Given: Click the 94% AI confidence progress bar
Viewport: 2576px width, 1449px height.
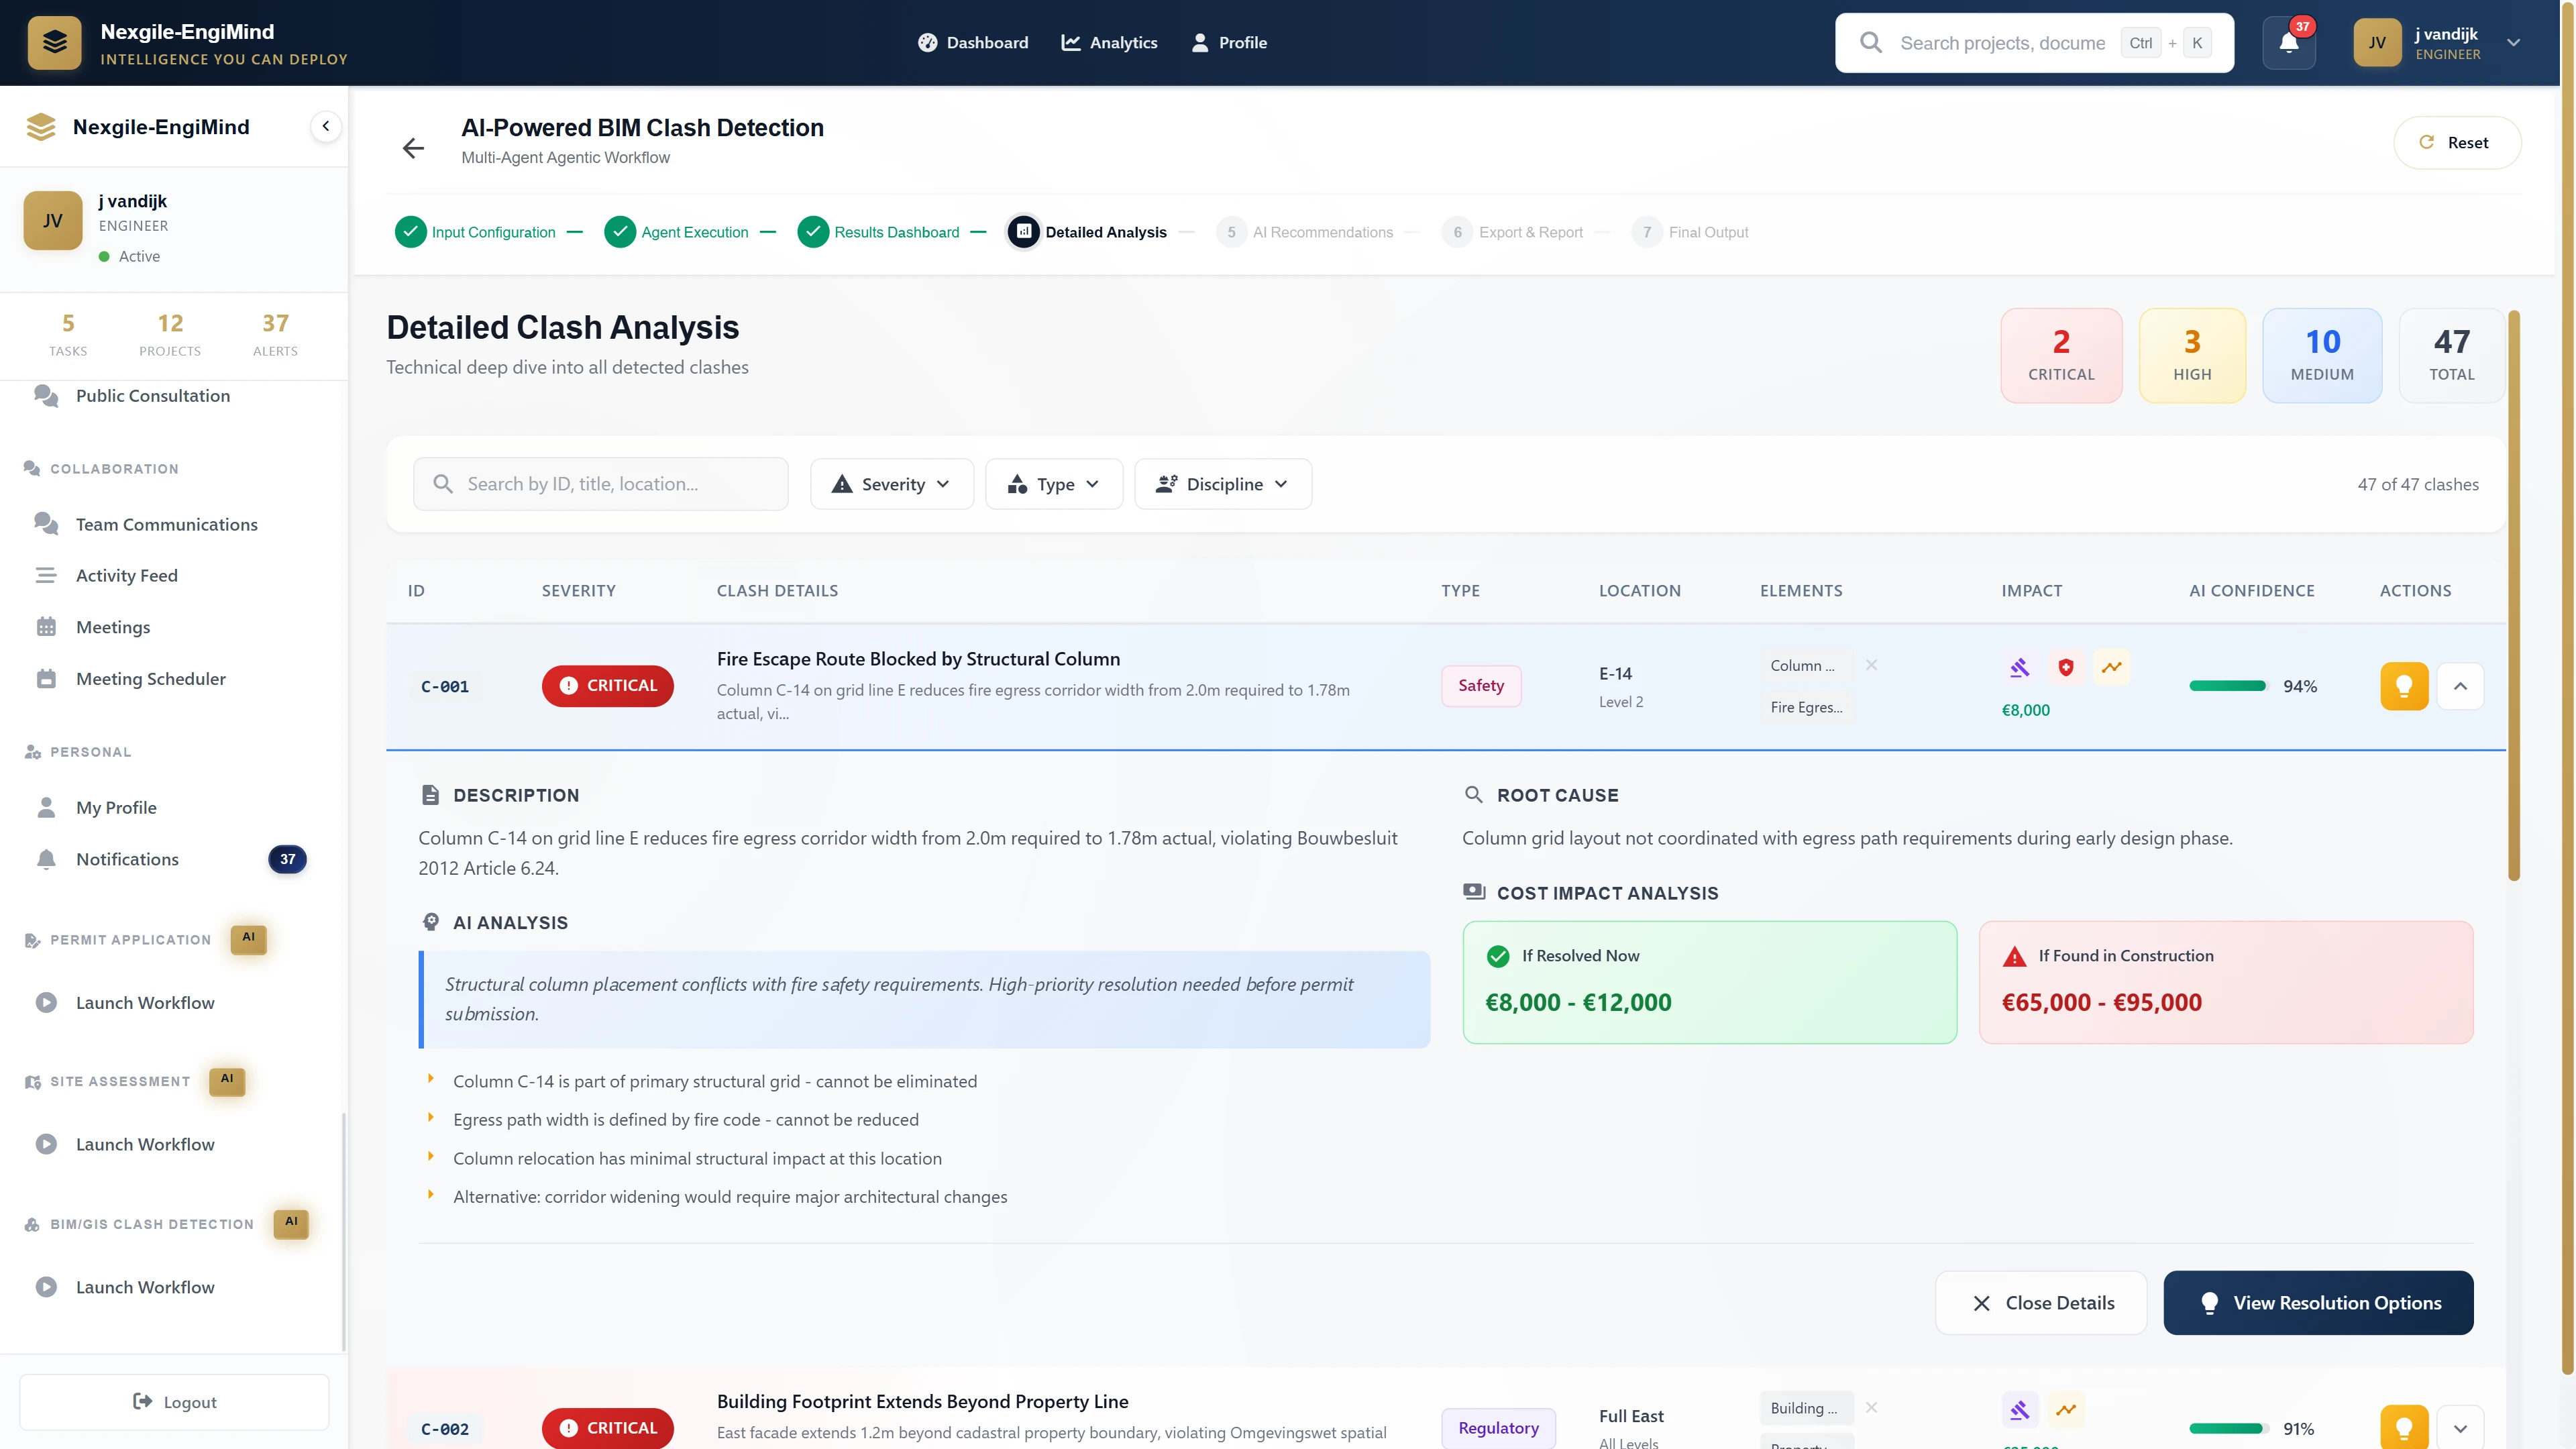Looking at the screenshot, I should (2228, 686).
